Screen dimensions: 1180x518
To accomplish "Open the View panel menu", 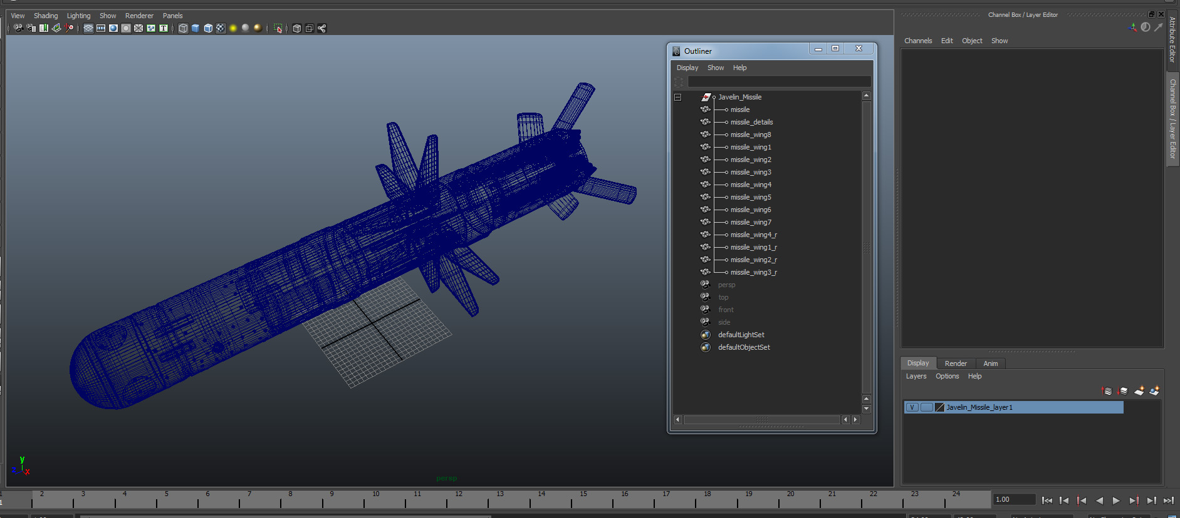I will pos(18,16).
